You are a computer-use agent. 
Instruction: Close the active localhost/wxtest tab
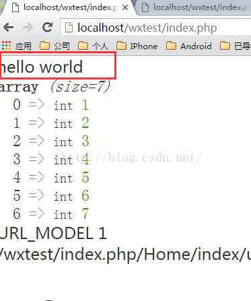click(x=125, y=8)
